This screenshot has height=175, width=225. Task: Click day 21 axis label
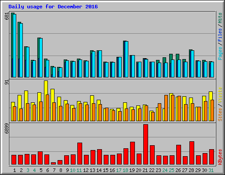click(x=145, y=170)
